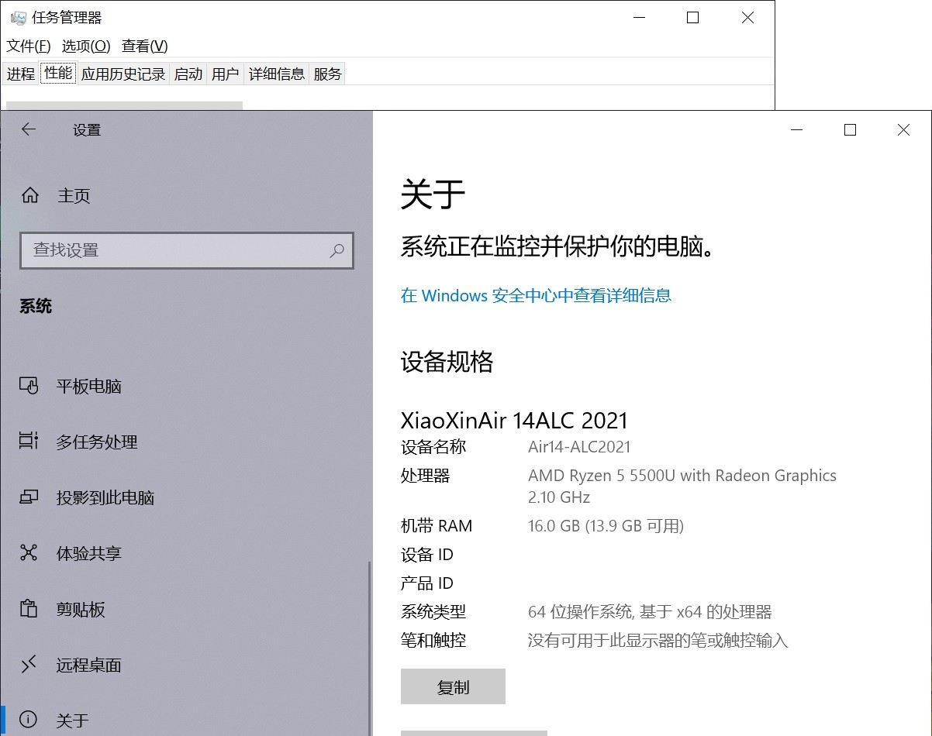Screen dimensions: 932x736
Task: Switch to the 进程 tab
Action: point(21,74)
